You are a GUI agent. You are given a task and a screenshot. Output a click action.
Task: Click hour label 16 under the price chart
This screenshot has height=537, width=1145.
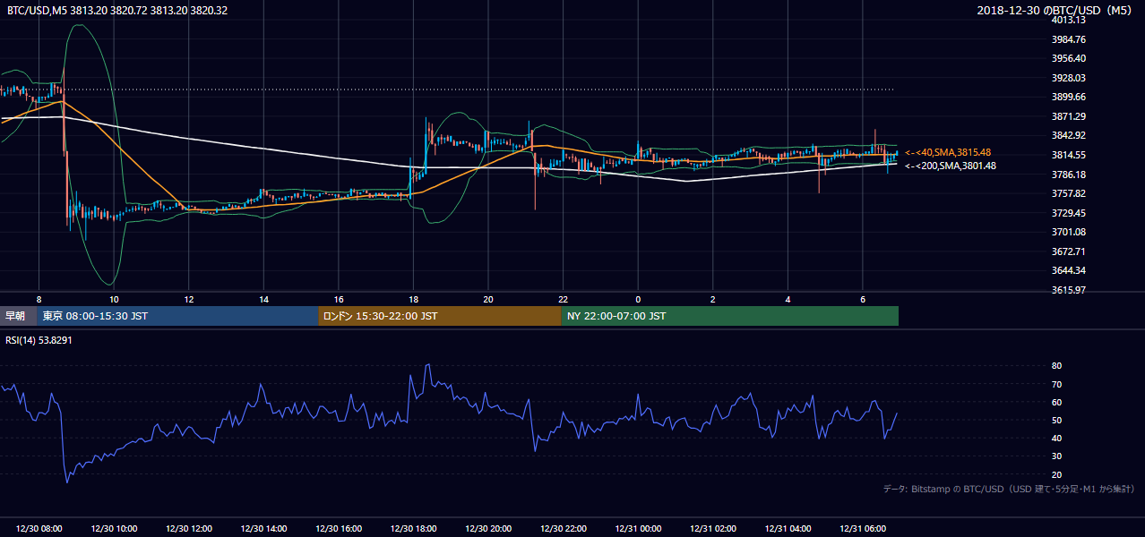click(339, 299)
